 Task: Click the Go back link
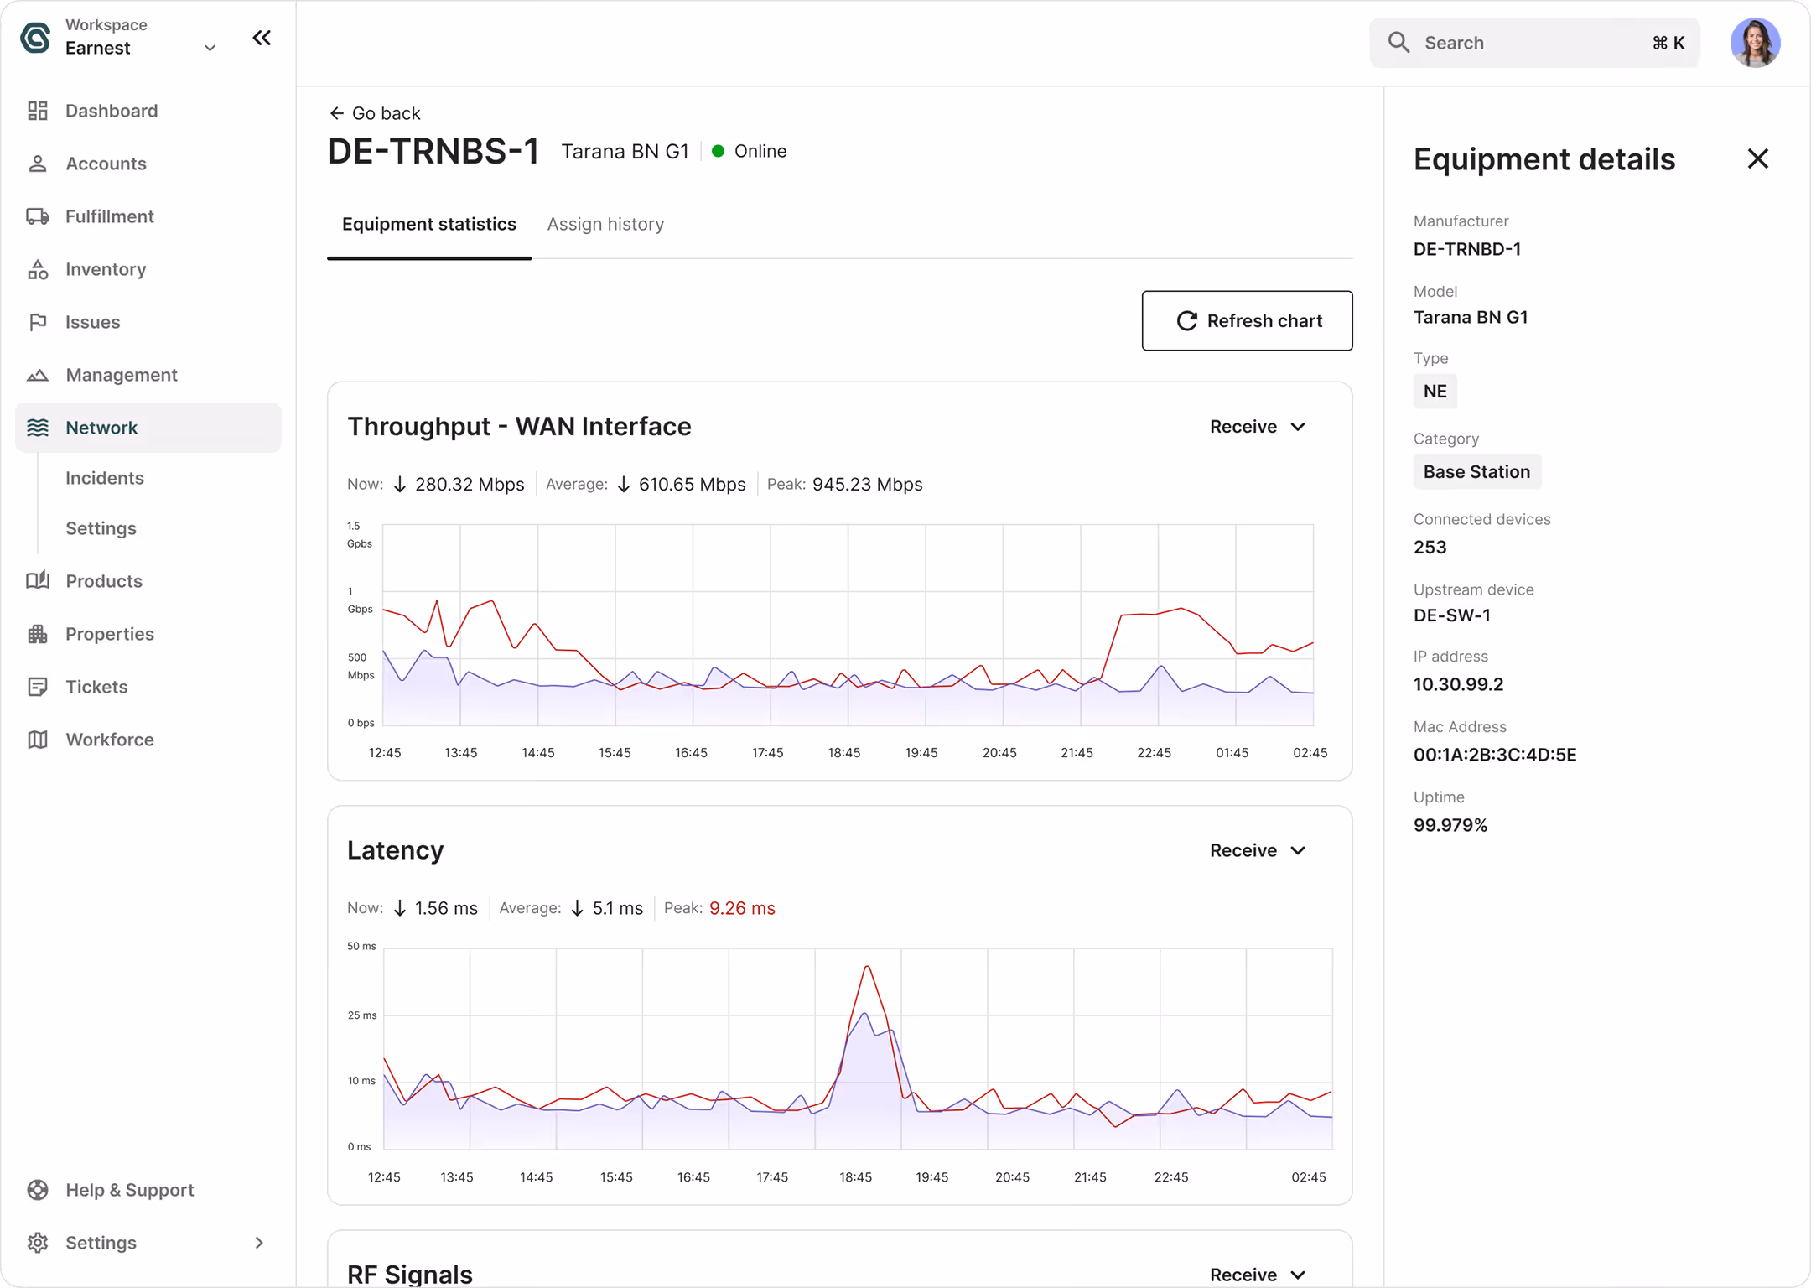pyautogui.click(x=374, y=113)
